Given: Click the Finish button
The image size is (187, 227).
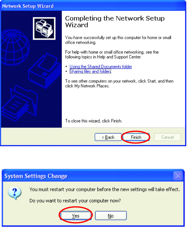Looking at the screenshot, I should point(136,137).
